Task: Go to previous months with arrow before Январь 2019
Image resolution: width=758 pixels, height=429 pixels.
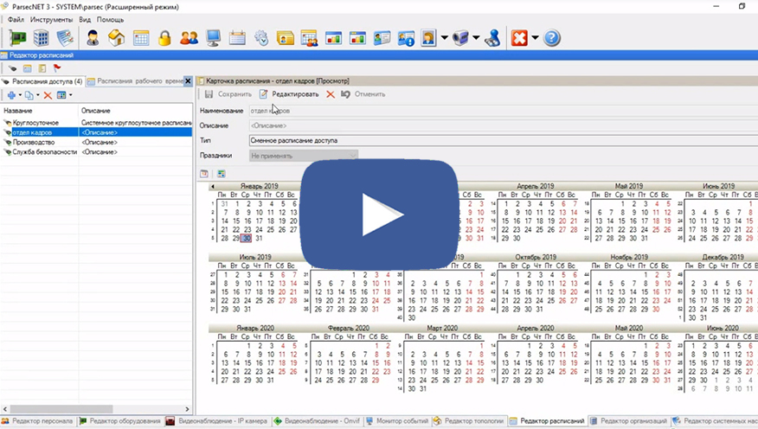Action: 213,187
